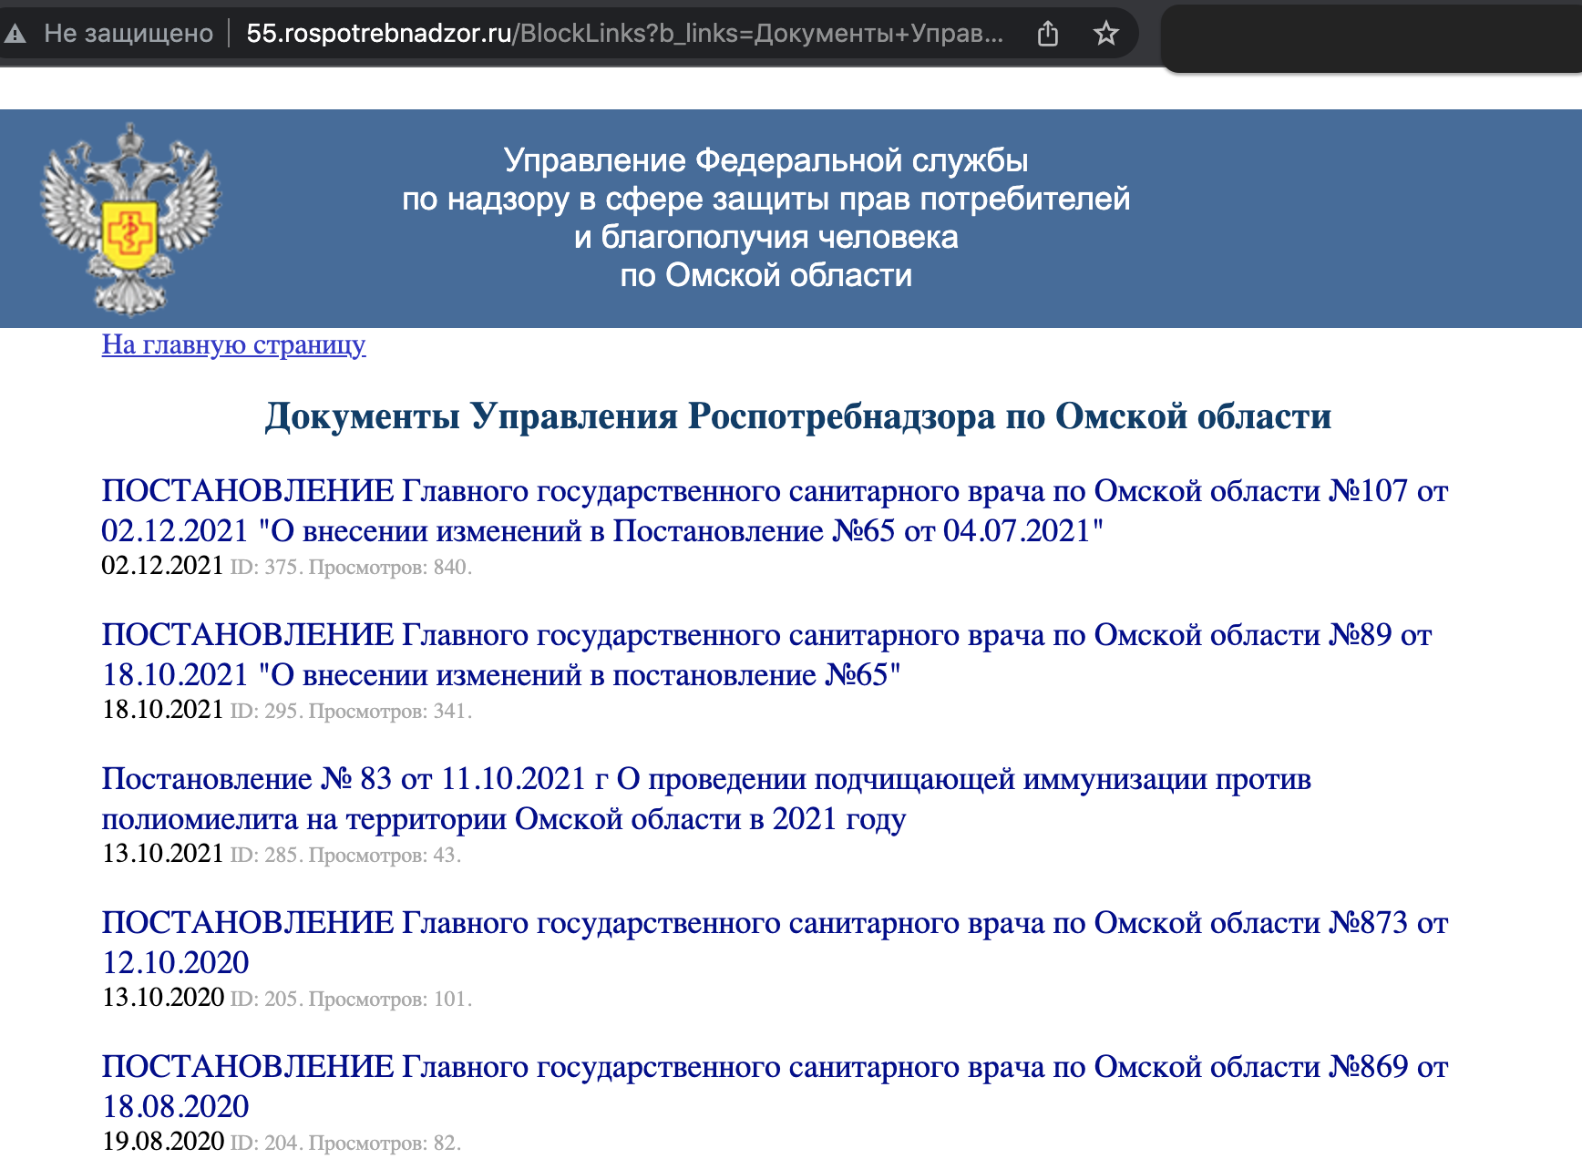Viewport: 1582px width, 1159px height.
Task: Click date text '19.08.2020' under fifth document
Action: 162,1142
